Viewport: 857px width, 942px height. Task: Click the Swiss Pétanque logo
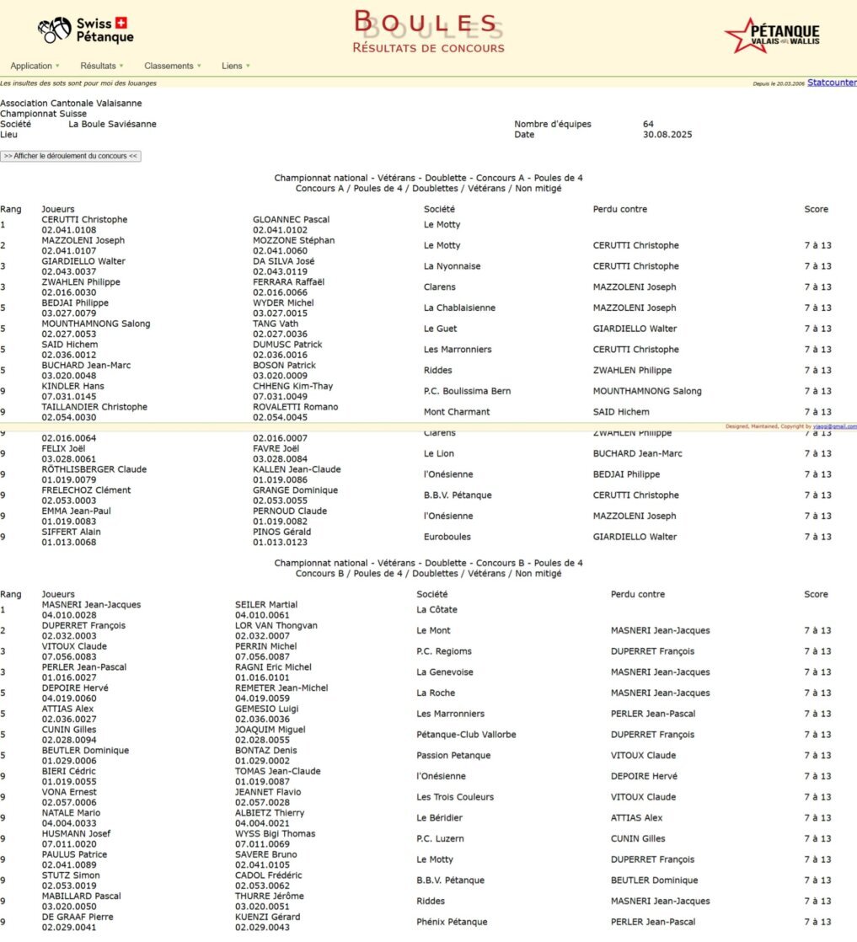pos(86,30)
